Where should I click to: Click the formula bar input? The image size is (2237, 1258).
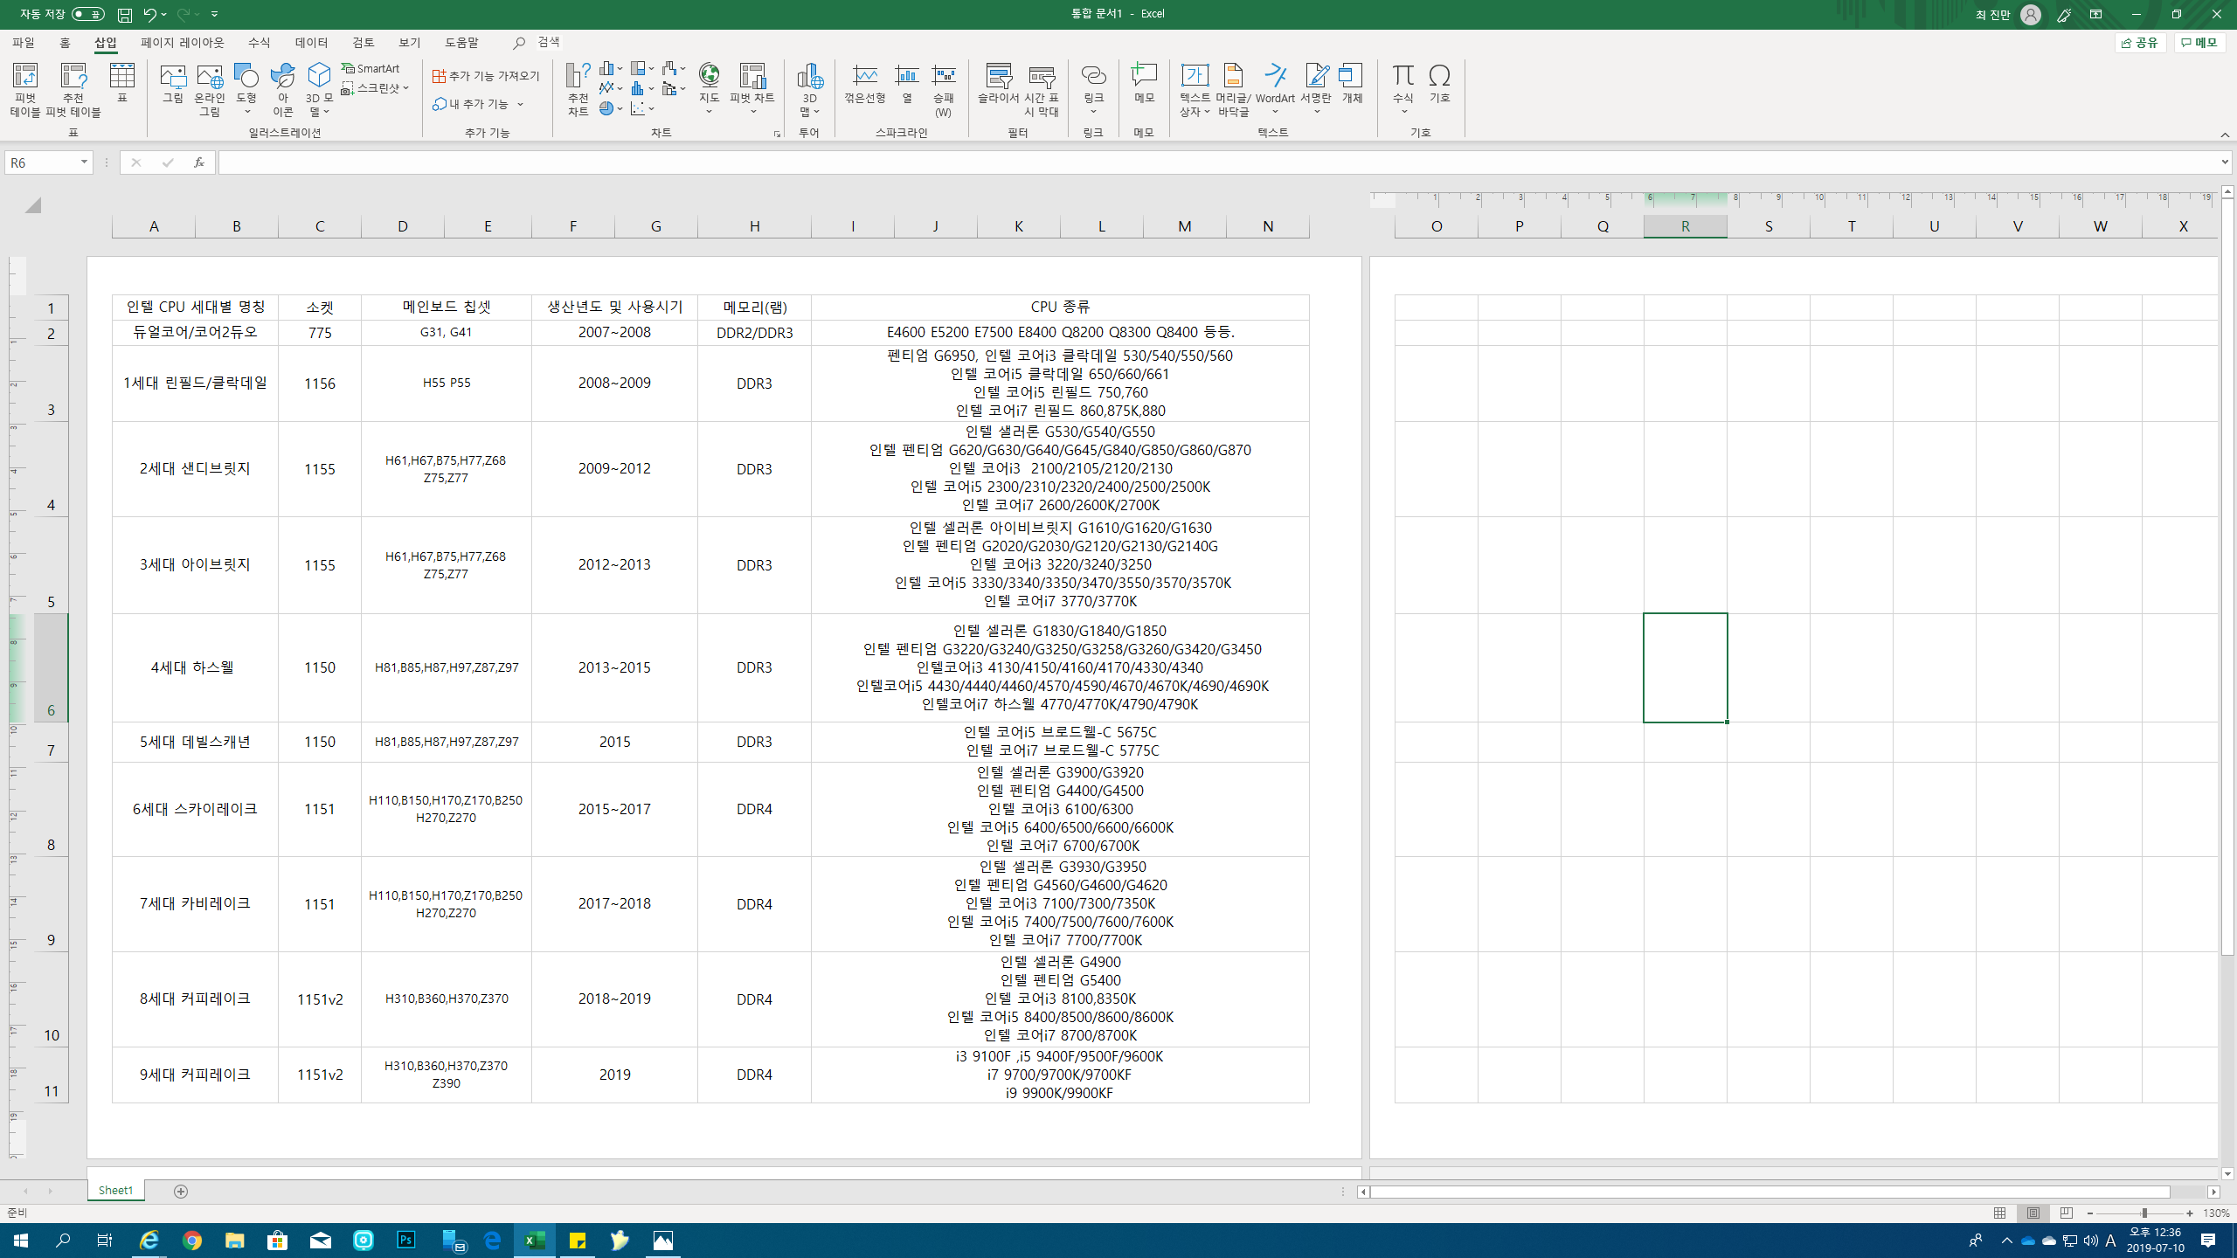point(1217,162)
